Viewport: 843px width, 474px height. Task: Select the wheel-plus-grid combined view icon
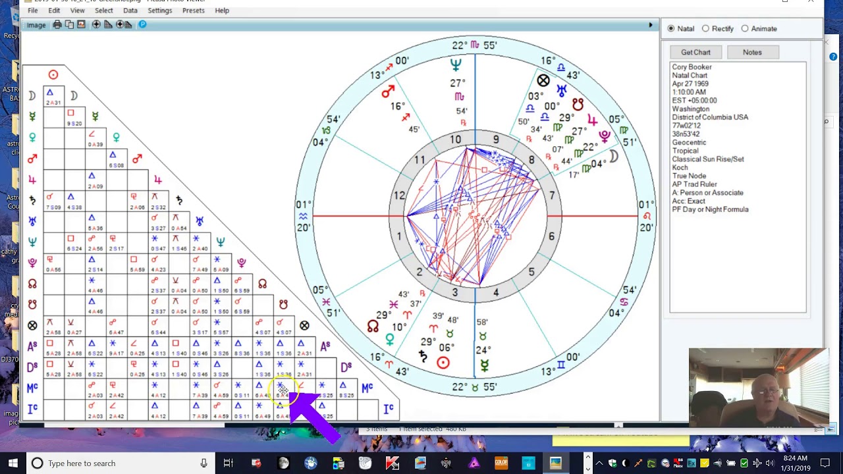124,24
